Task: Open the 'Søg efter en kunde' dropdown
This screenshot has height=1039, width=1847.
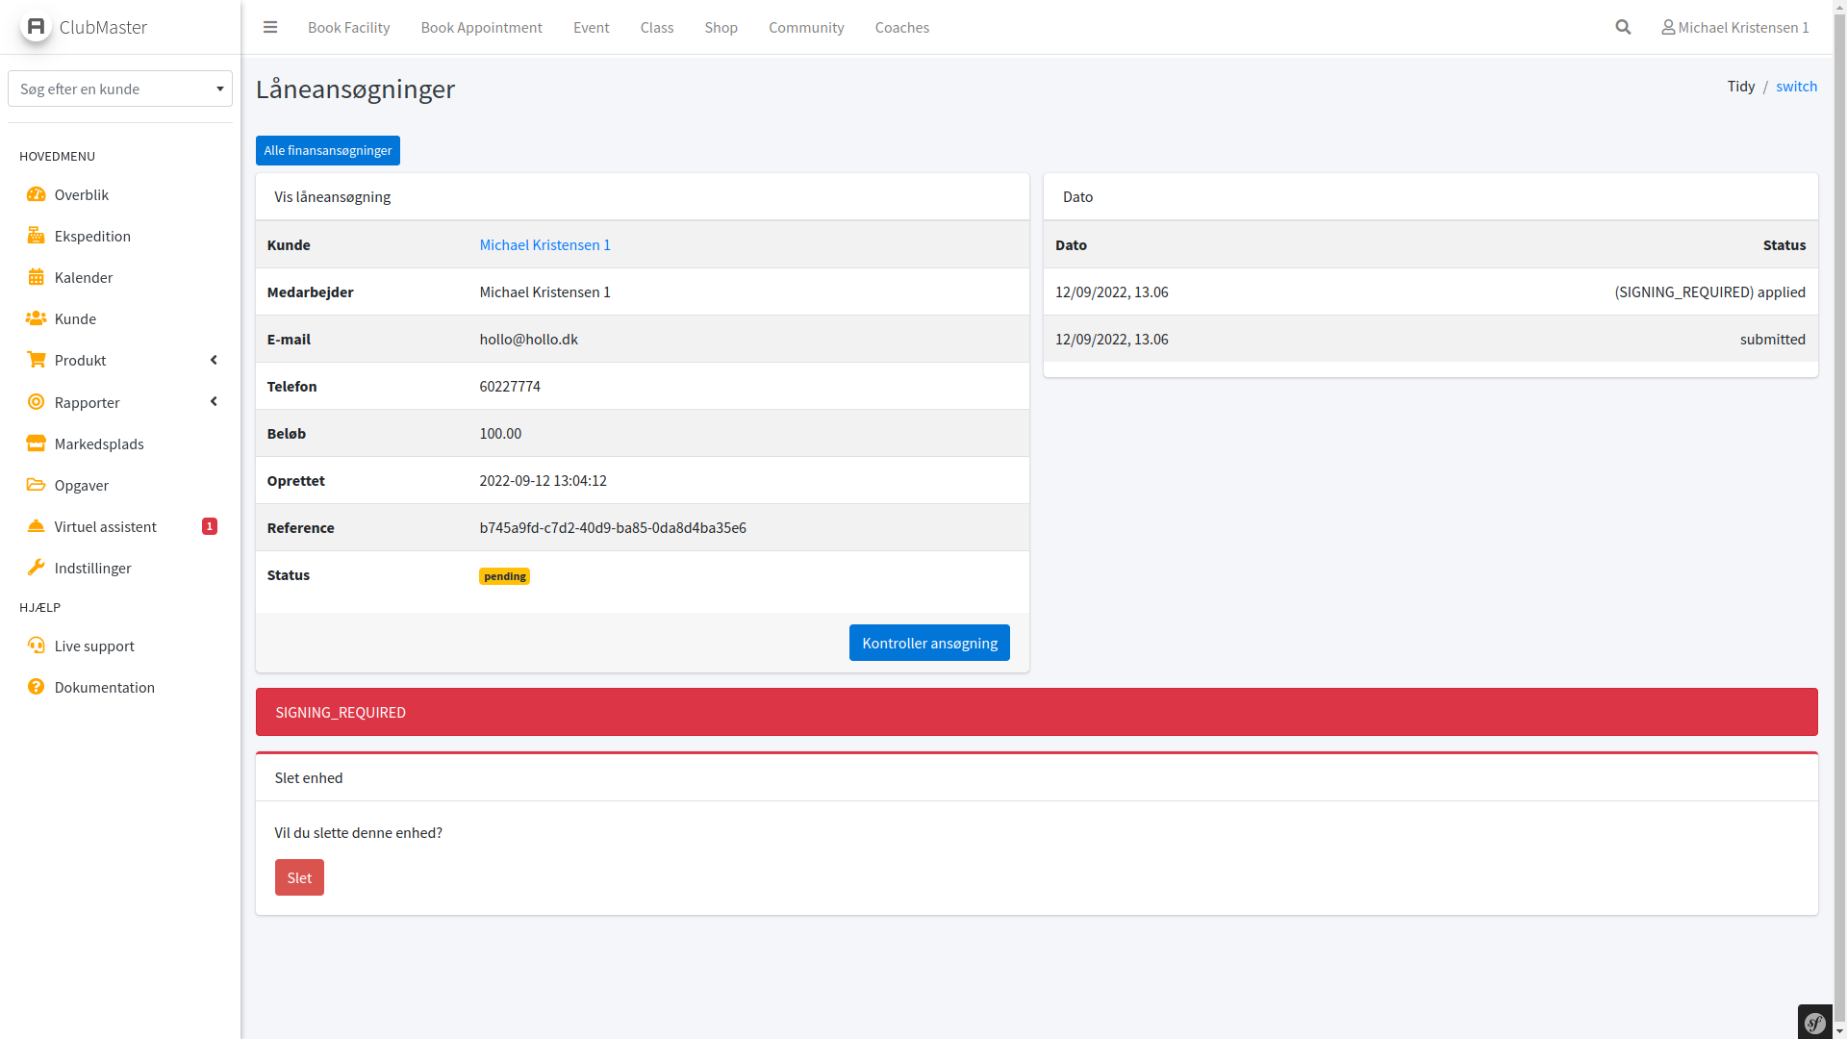Action: pyautogui.click(x=120, y=89)
